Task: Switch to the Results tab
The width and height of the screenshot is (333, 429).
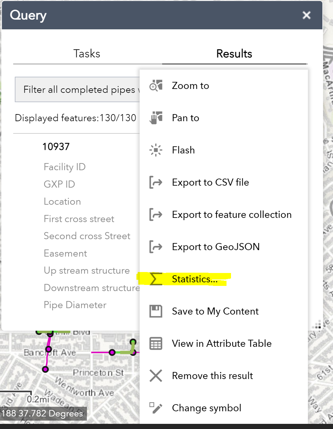Action: pos(234,54)
